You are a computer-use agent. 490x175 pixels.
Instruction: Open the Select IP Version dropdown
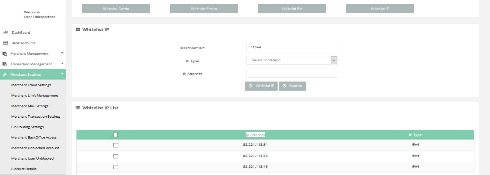292,60
